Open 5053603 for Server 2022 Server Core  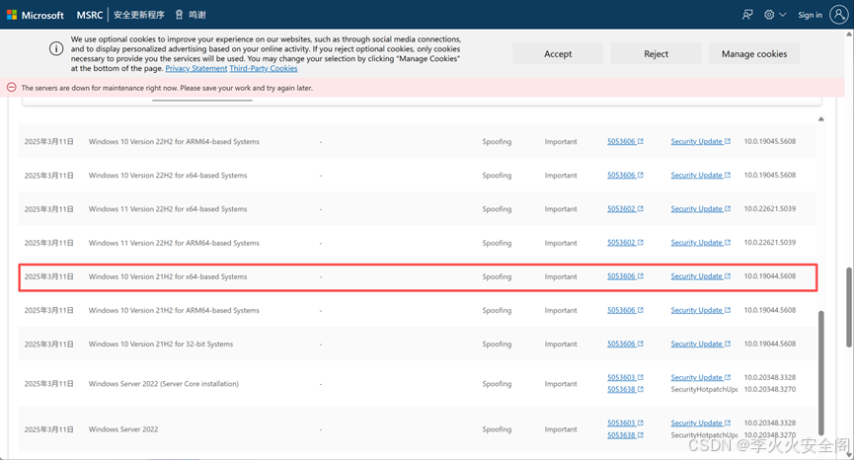click(x=625, y=377)
